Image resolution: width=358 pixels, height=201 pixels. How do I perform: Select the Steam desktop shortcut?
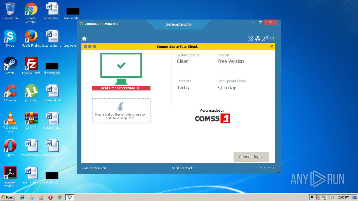pyautogui.click(x=10, y=66)
